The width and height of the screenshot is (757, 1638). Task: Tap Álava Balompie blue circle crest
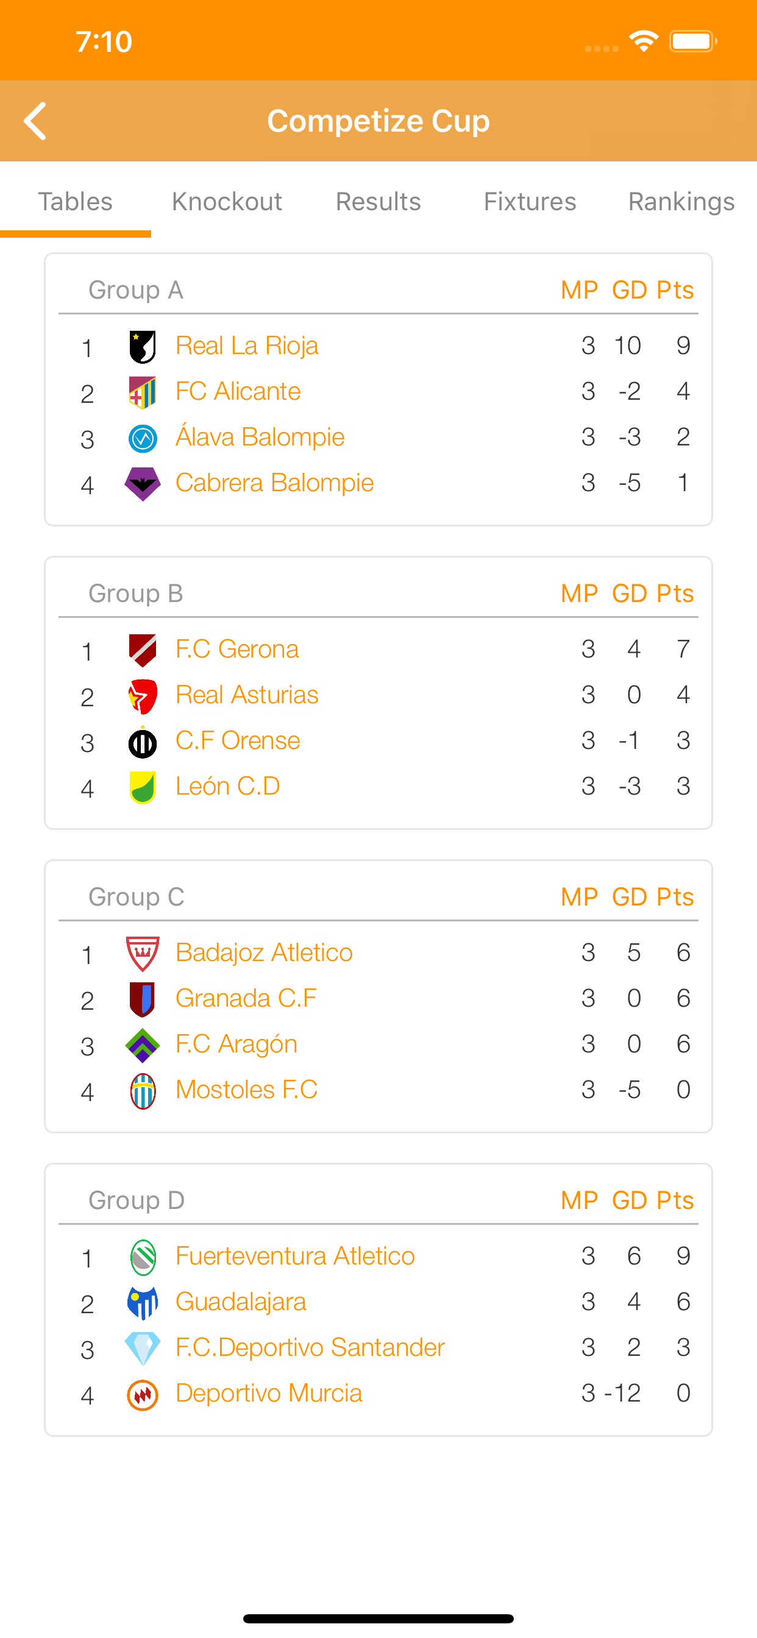[143, 438]
